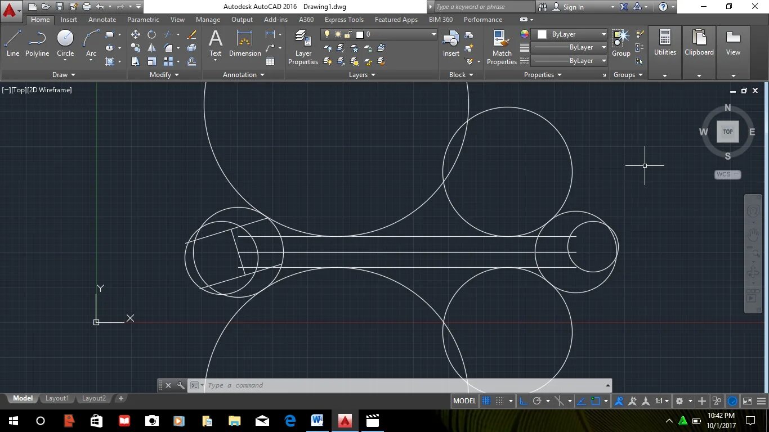Toggle ortho mode in status bar
The image size is (769, 432).
pyautogui.click(x=524, y=401)
